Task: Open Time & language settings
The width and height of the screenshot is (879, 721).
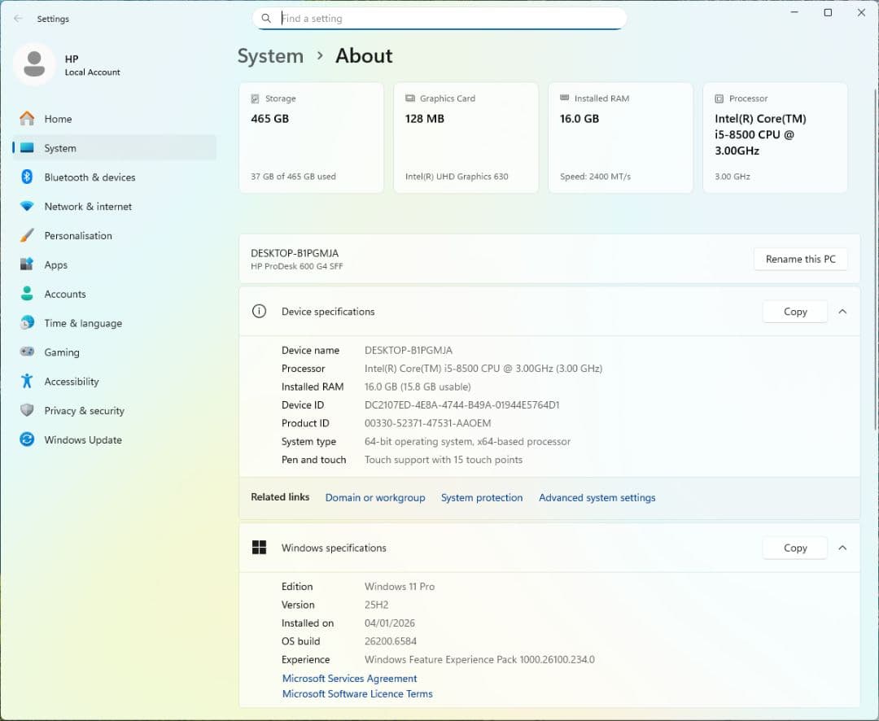Action: pos(81,323)
